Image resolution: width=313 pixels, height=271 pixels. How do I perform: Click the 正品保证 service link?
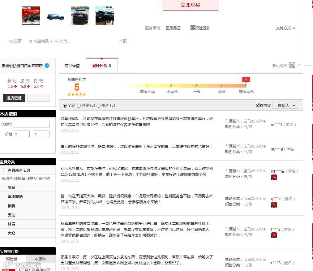click(173, 28)
